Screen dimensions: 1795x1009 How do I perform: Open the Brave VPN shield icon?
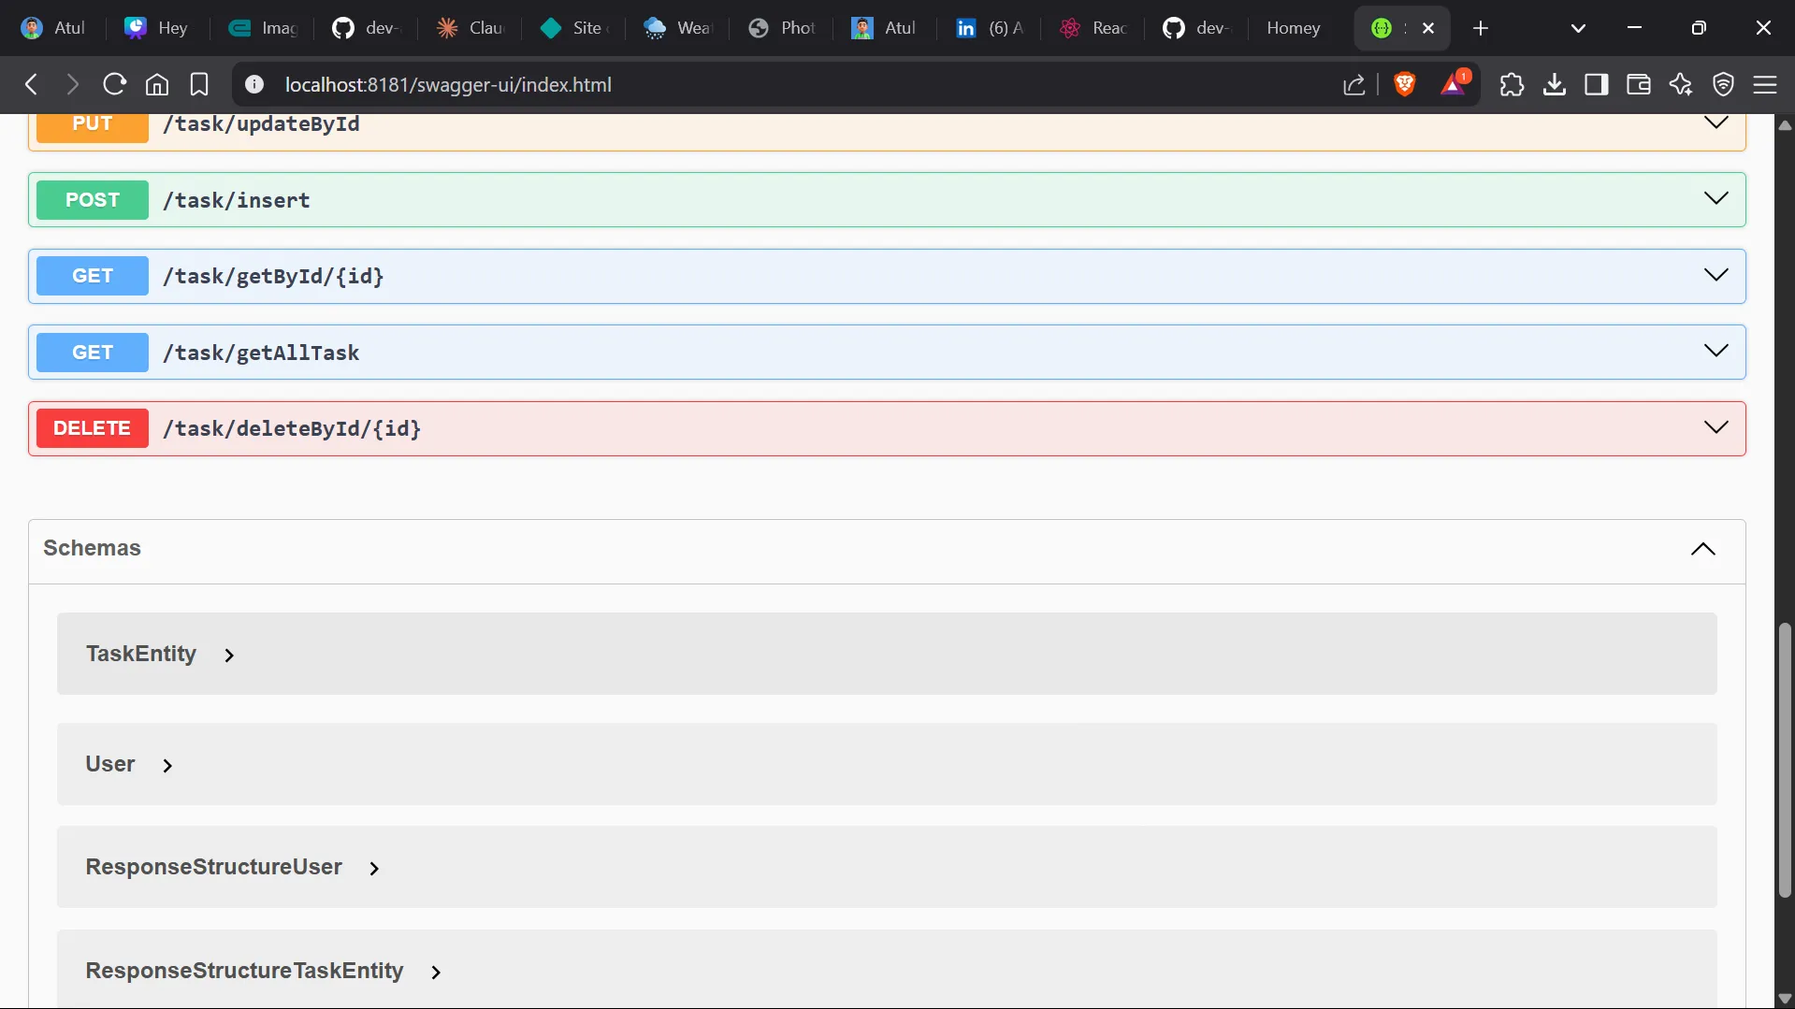(1723, 84)
